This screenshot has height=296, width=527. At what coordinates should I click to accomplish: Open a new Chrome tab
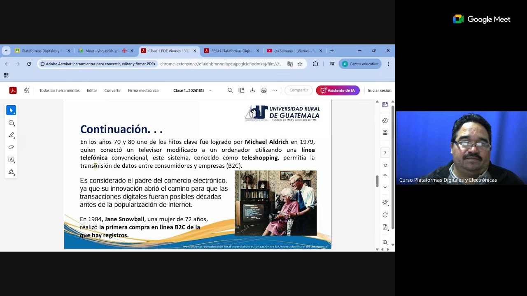pos(332,51)
